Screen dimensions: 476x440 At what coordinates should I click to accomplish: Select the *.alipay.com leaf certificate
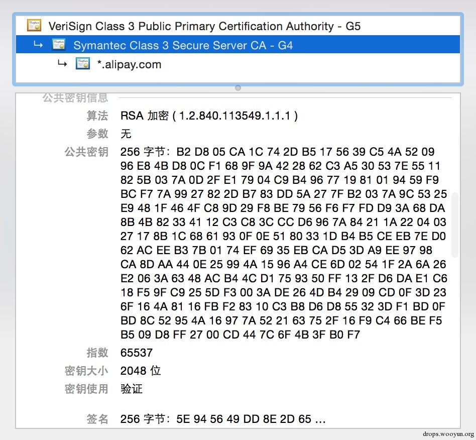coord(238,64)
